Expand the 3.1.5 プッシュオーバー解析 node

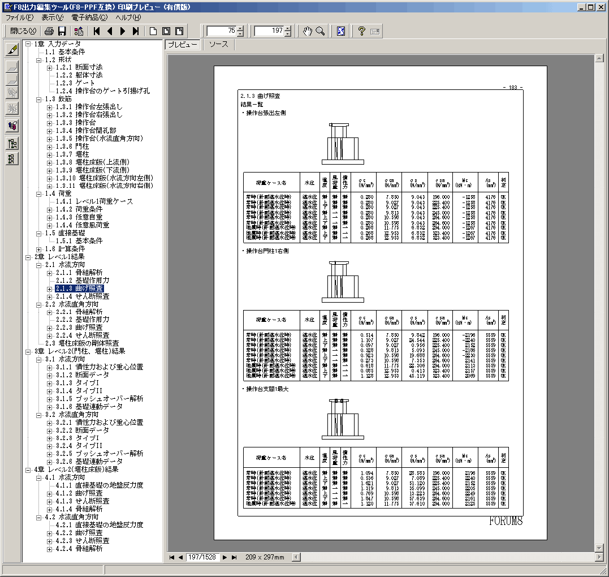point(49,399)
